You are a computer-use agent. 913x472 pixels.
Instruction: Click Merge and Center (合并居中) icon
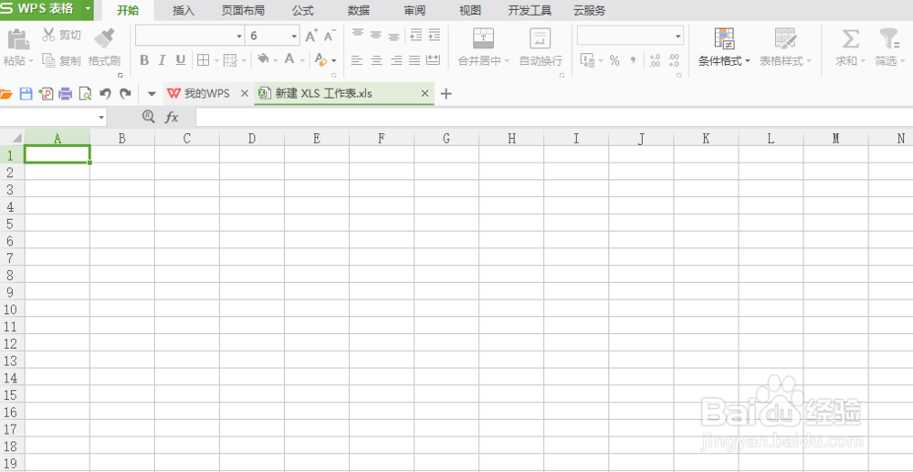(483, 38)
